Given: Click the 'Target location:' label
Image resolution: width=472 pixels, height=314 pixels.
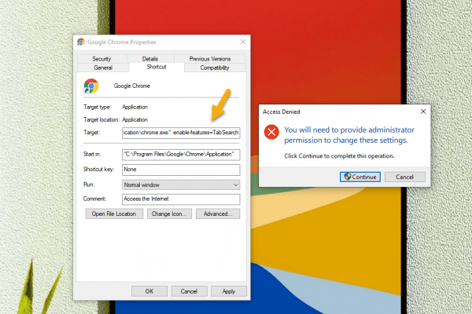Looking at the screenshot, I should click(x=101, y=119).
